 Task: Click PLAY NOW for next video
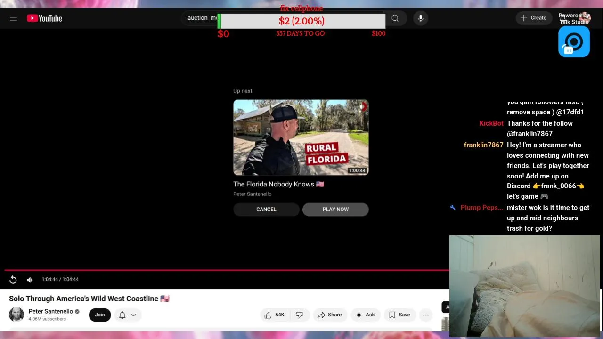click(335, 209)
